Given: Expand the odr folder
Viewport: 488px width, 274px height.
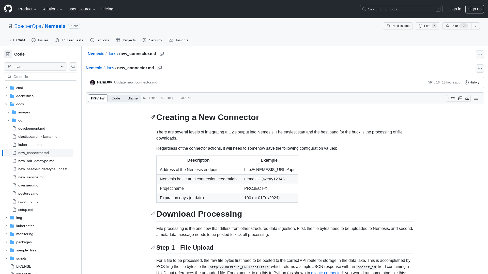Looking at the screenshot, I should pos(8,120).
